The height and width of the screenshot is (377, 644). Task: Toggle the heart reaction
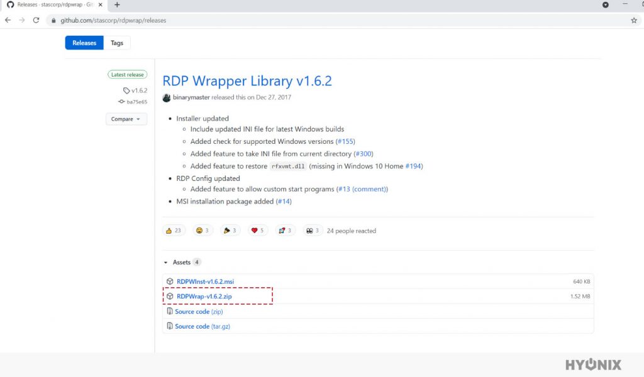(x=257, y=231)
